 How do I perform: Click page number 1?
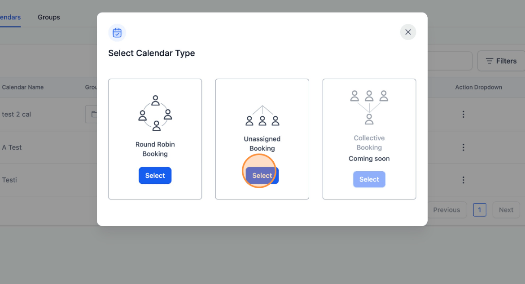point(480,210)
